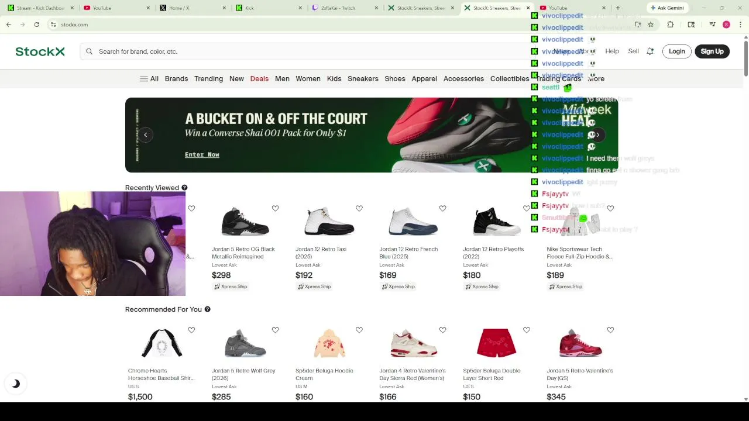The height and width of the screenshot is (421, 749).
Task: Open Jordan 5 Retro Wolf Grey image
Action: 245,343
